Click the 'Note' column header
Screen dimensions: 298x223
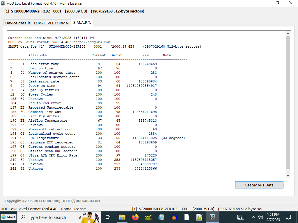click(x=167, y=55)
